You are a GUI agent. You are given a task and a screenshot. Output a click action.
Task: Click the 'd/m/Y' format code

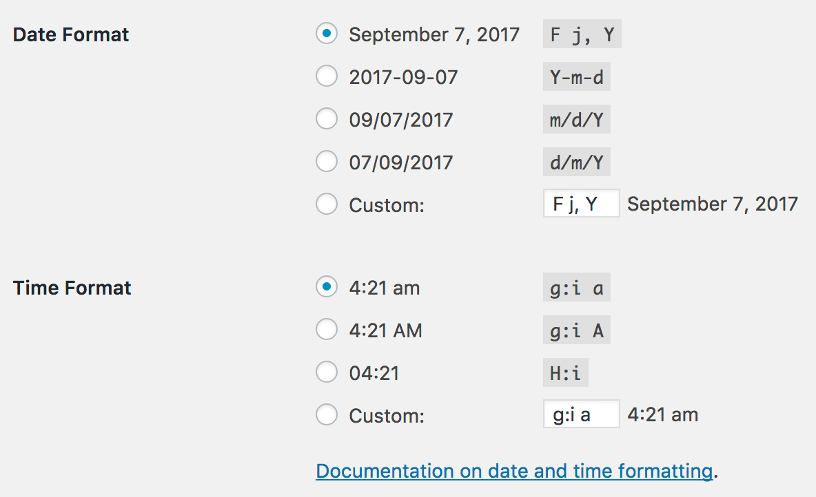point(577,162)
